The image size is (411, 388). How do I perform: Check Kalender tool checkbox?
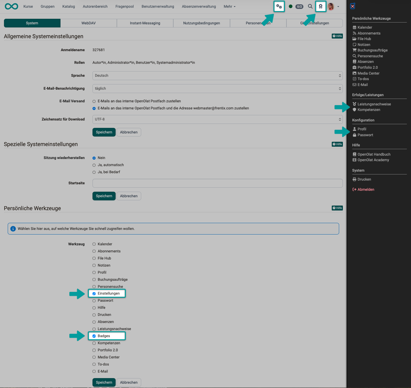click(x=94, y=244)
